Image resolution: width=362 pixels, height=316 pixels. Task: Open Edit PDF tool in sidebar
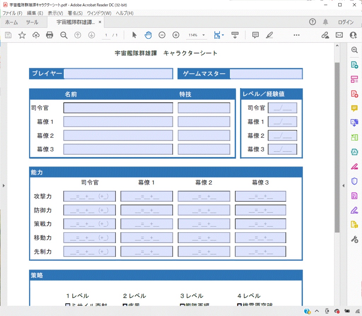pyautogui.click(x=354, y=79)
